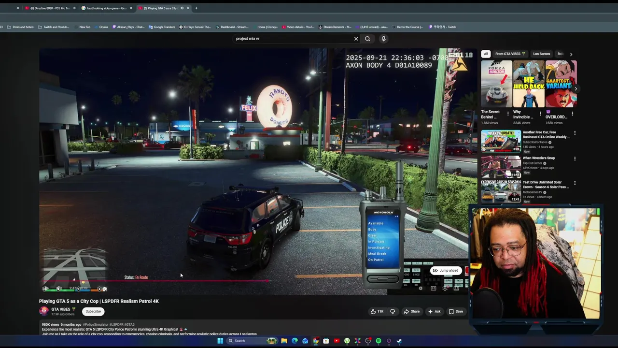Select the 'All' filter chip

coord(486,54)
